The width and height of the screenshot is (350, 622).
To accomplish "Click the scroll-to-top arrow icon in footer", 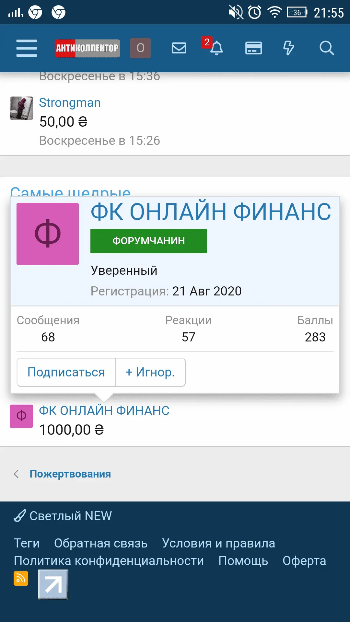I will [x=53, y=584].
